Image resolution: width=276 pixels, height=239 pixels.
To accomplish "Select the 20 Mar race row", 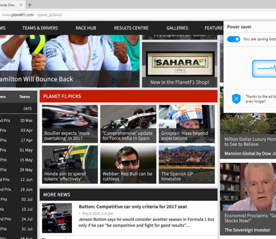I will [19, 121].
